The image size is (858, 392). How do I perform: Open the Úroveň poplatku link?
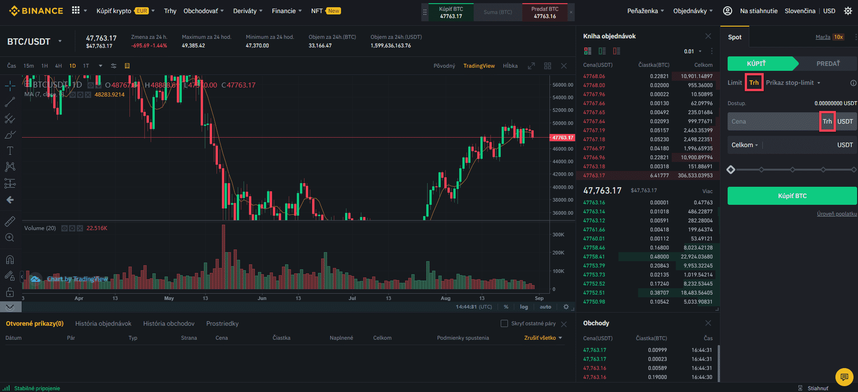[x=836, y=214]
